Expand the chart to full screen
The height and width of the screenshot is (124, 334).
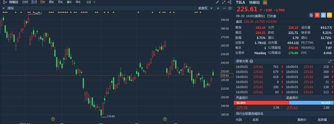click(x=224, y=2)
